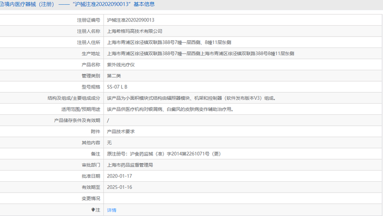Click the 适用范围 intended use value
383x216 pixels.
point(170,109)
